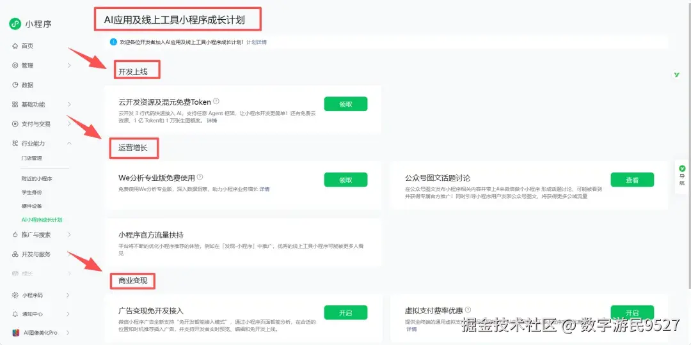691x345 pixels.
Task: Expand the AI图像美化Pro account chevron
Action: (x=68, y=333)
